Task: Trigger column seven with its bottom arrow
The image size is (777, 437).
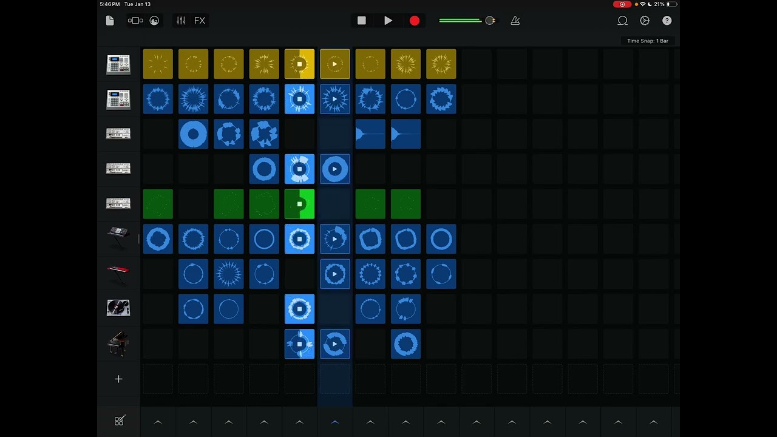Action: [x=370, y=422]
